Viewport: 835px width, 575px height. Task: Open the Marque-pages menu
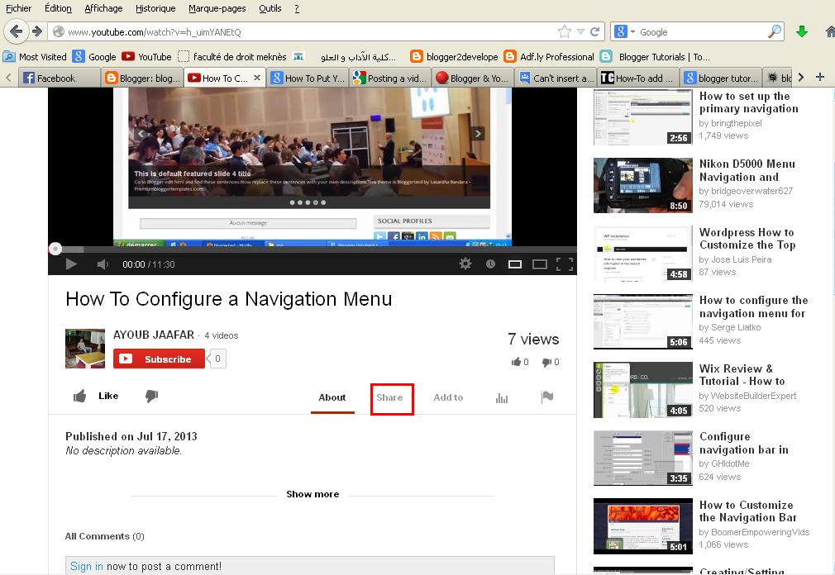[x=217, y=8]
